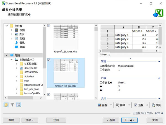Click the desktop icon (桌面)
This screenshot has height=125, width=166.
(17, 47)
